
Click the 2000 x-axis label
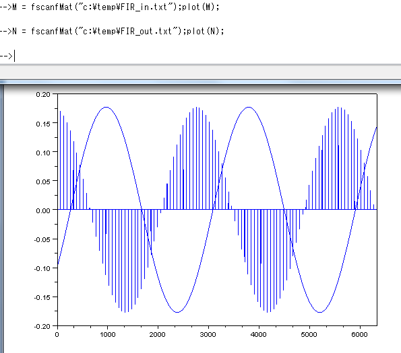pos(158,335)
